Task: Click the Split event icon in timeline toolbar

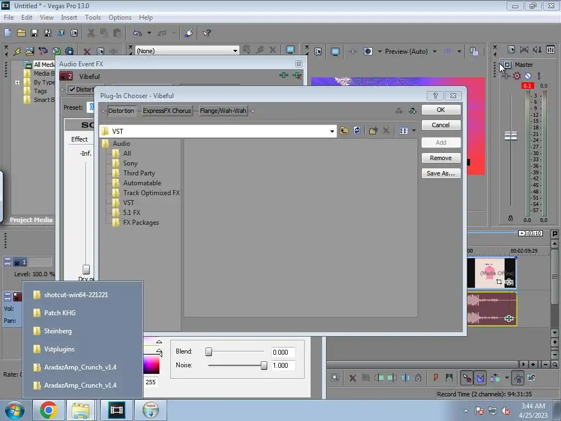Action: (405, 378)
